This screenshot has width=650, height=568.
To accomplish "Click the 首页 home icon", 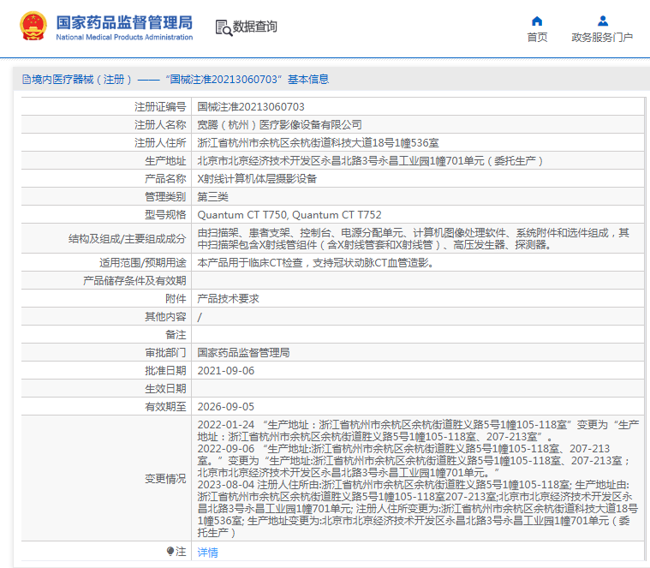I will [x=537, y=21].
